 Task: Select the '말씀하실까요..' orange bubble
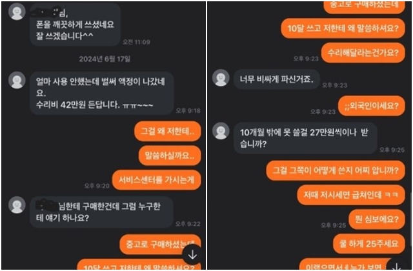(170, 156)
